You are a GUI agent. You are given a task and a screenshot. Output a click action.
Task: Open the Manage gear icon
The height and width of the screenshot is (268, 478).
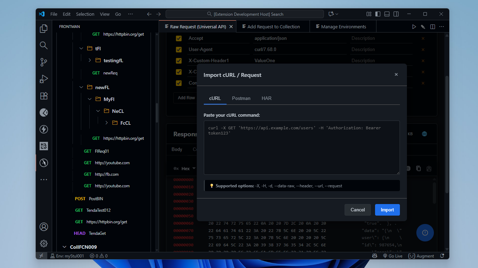coord(44,244)
